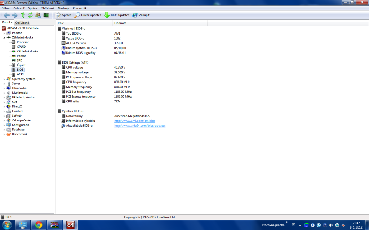Switch to the Obľúbené tab

point(22,23)
